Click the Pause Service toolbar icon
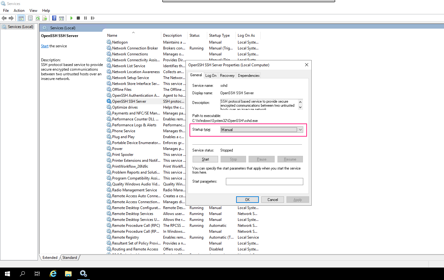This screenshot has width=444, height=280. 85,18
